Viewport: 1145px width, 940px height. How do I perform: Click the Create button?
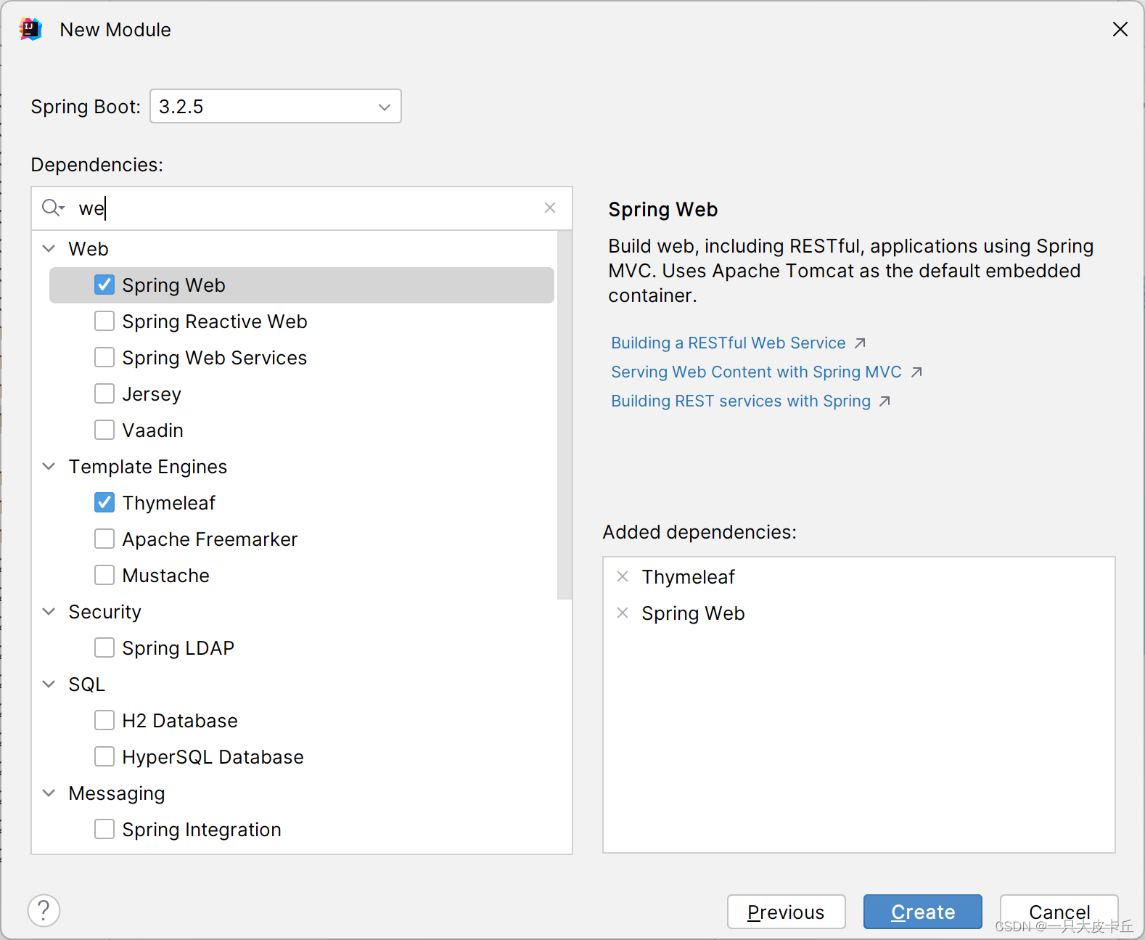(923, 912)
